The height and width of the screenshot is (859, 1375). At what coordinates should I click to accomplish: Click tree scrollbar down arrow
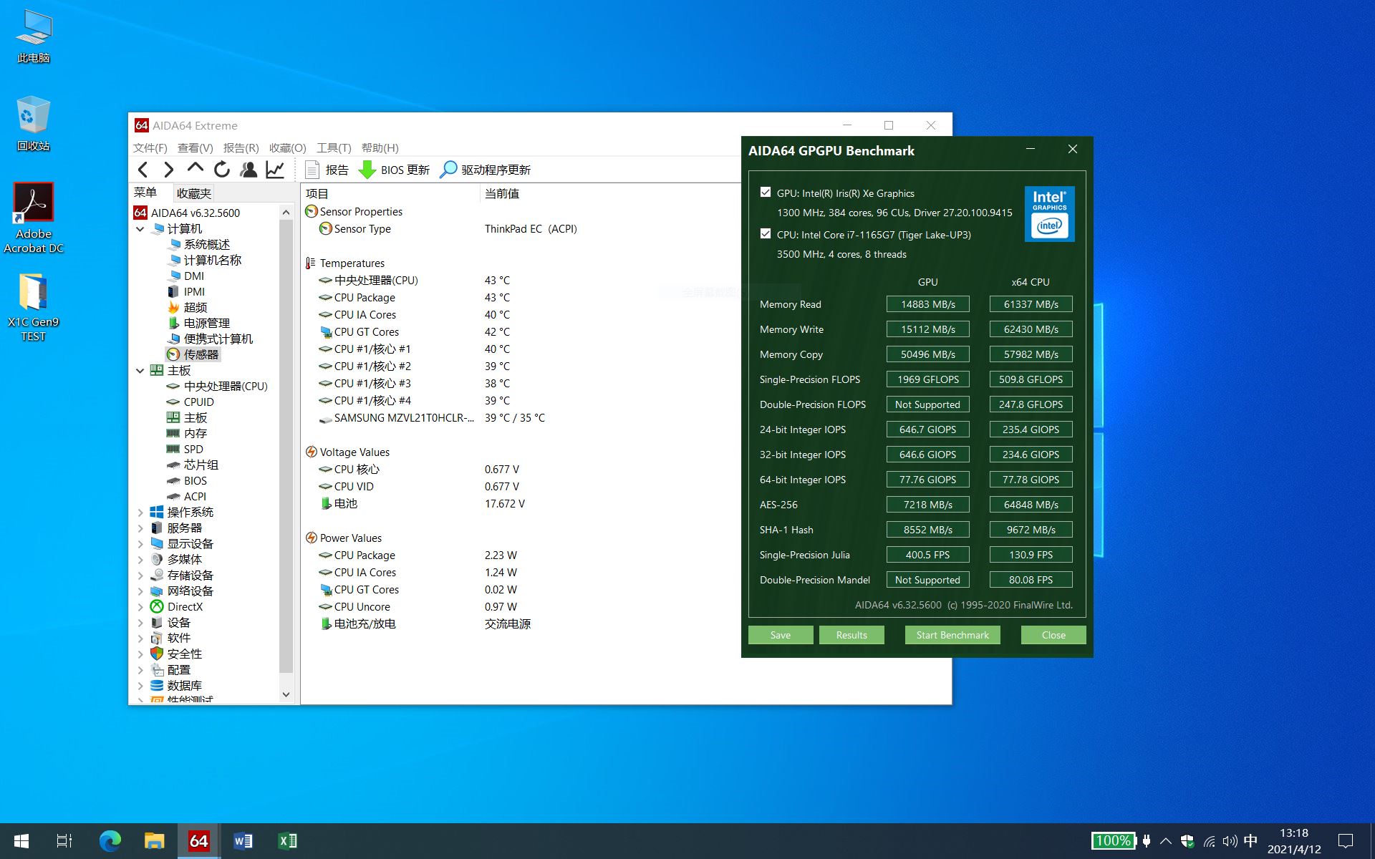click(x=286, y=694)
